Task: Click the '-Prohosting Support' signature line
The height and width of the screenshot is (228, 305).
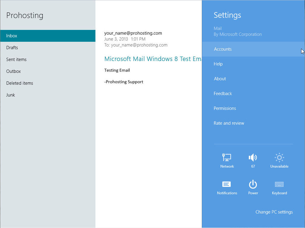Action: click(x=124, y=82)
